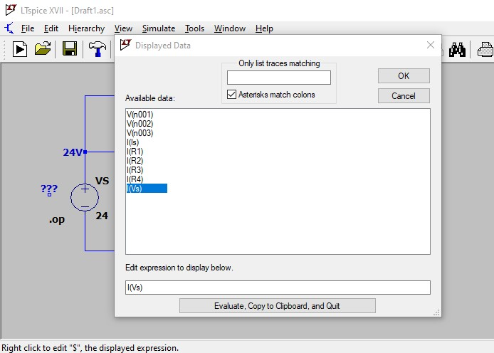Click the ??? displayed expression label
This screenshot has width=494, height=353.
point(49,189)
